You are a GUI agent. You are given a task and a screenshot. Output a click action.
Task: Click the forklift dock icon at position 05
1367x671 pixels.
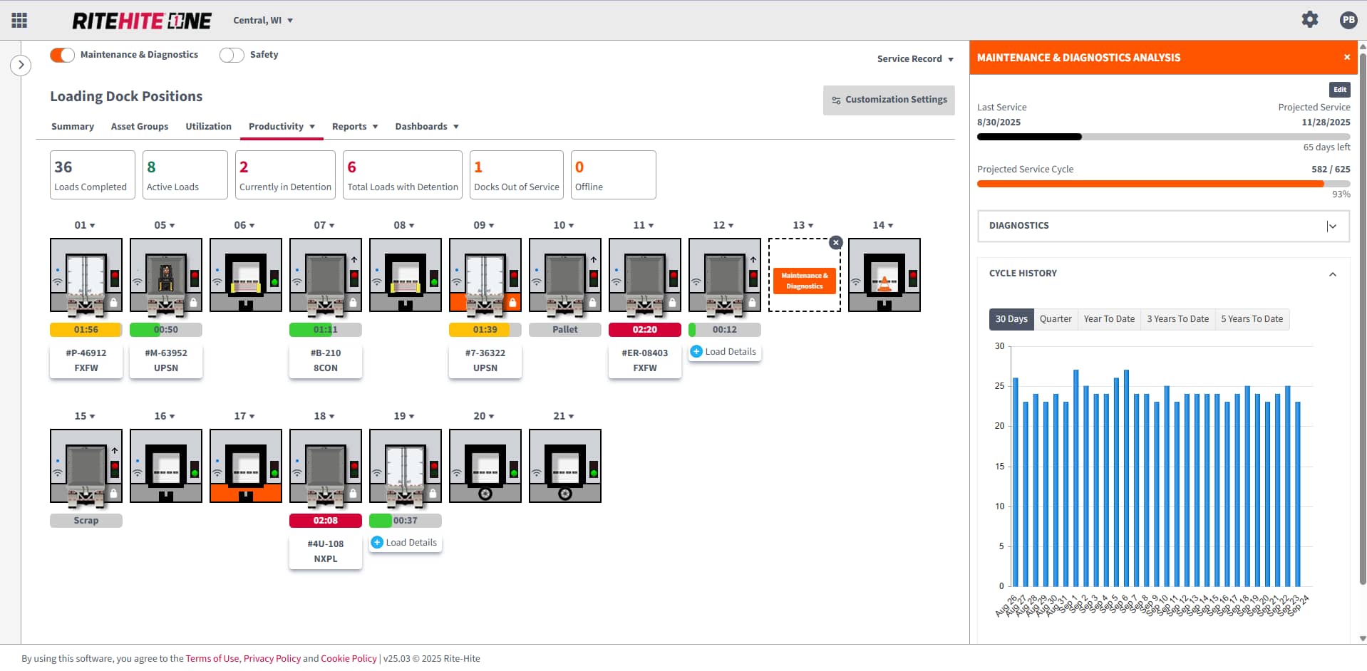tap(165, 275)
